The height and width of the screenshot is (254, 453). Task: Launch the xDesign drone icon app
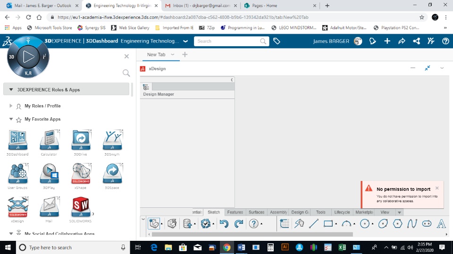[x=17, y=207]
